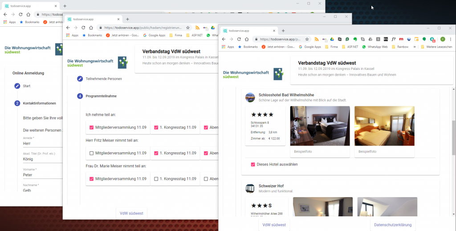The width and height of the screenshot is (456, 231).
Task: Click pencil icon beside Teilnehmende Personen
Action: click(80, 79)
